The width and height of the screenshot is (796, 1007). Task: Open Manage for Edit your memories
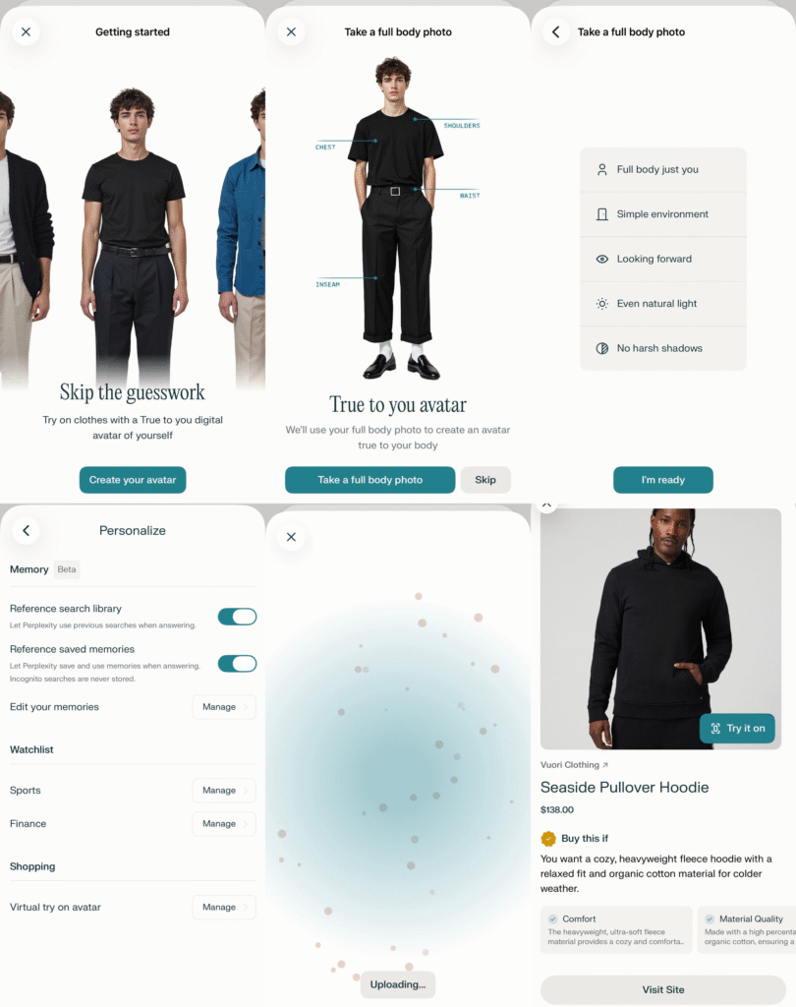coord(224,707)
